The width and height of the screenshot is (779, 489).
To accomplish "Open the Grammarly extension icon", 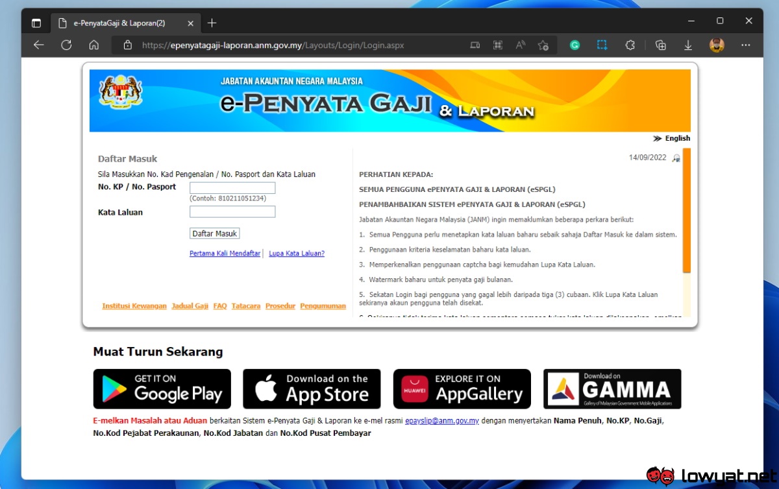I will tap(575, 45).
